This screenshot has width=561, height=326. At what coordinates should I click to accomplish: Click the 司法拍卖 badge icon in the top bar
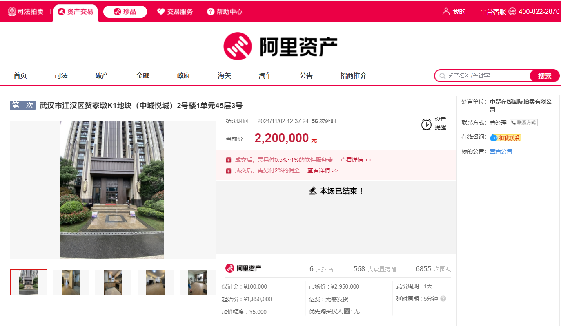coord(12,12)
